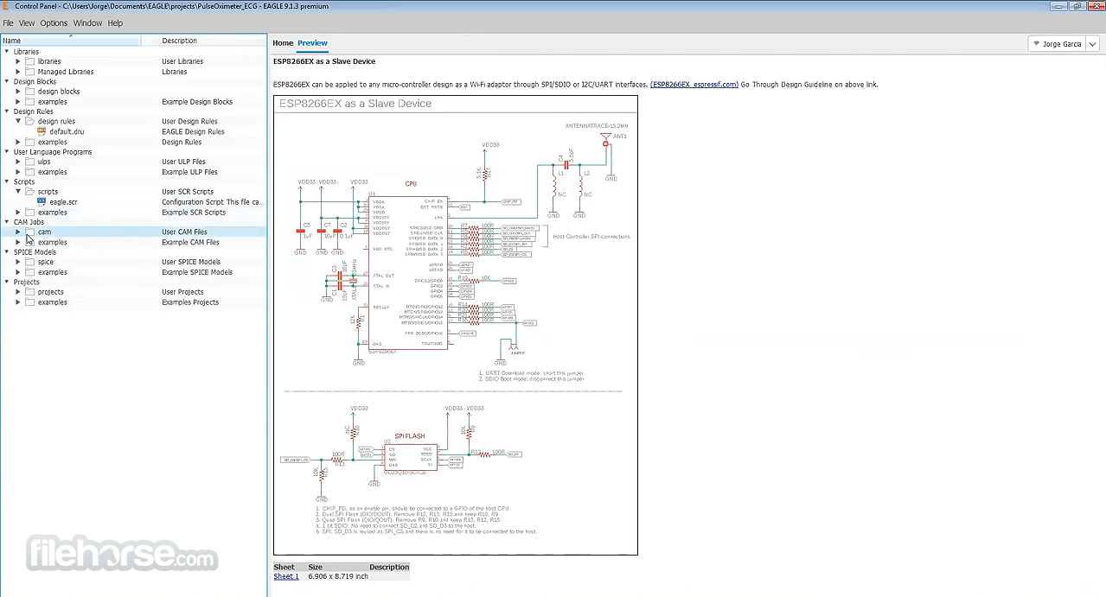
Task: Click the open scripts folder icon
Action: (30, 192)
